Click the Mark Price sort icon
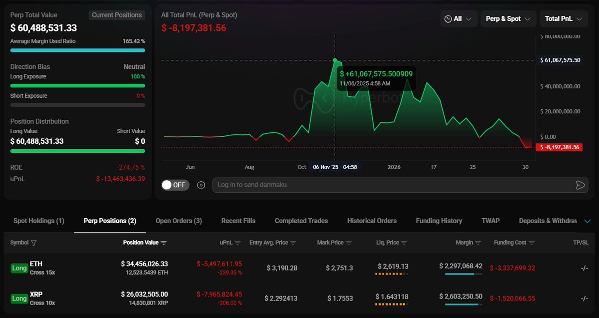The height and width of the screenshot is (318, 599). pyautogui.click(x=349, y=243)
